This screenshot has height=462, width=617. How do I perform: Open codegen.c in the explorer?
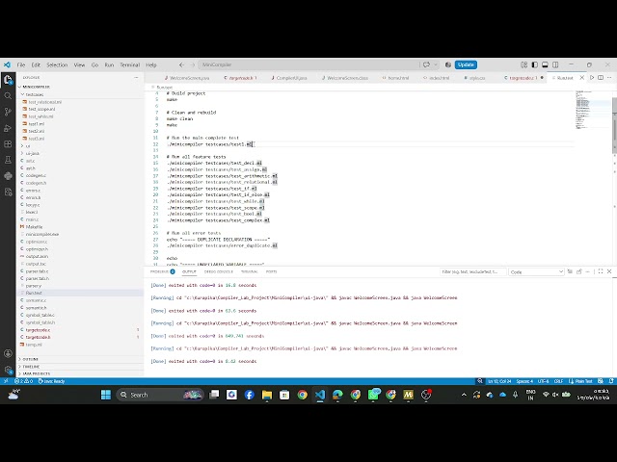point(36,175)
